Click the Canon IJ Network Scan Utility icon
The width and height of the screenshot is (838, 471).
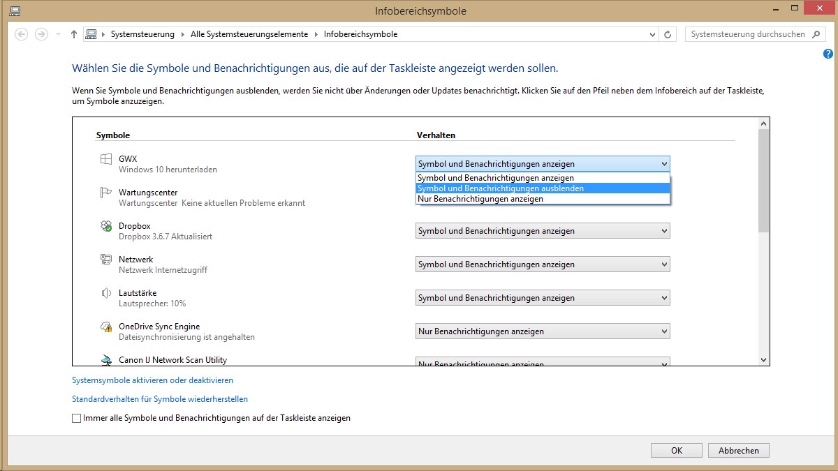[106, 360]
